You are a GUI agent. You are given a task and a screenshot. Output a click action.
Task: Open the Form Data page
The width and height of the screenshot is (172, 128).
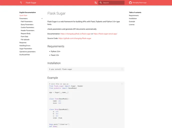click(x=24, y=36)
